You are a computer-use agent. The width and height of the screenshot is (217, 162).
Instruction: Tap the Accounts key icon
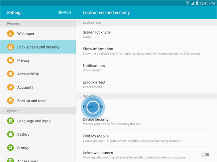click(x=10, y=87)
